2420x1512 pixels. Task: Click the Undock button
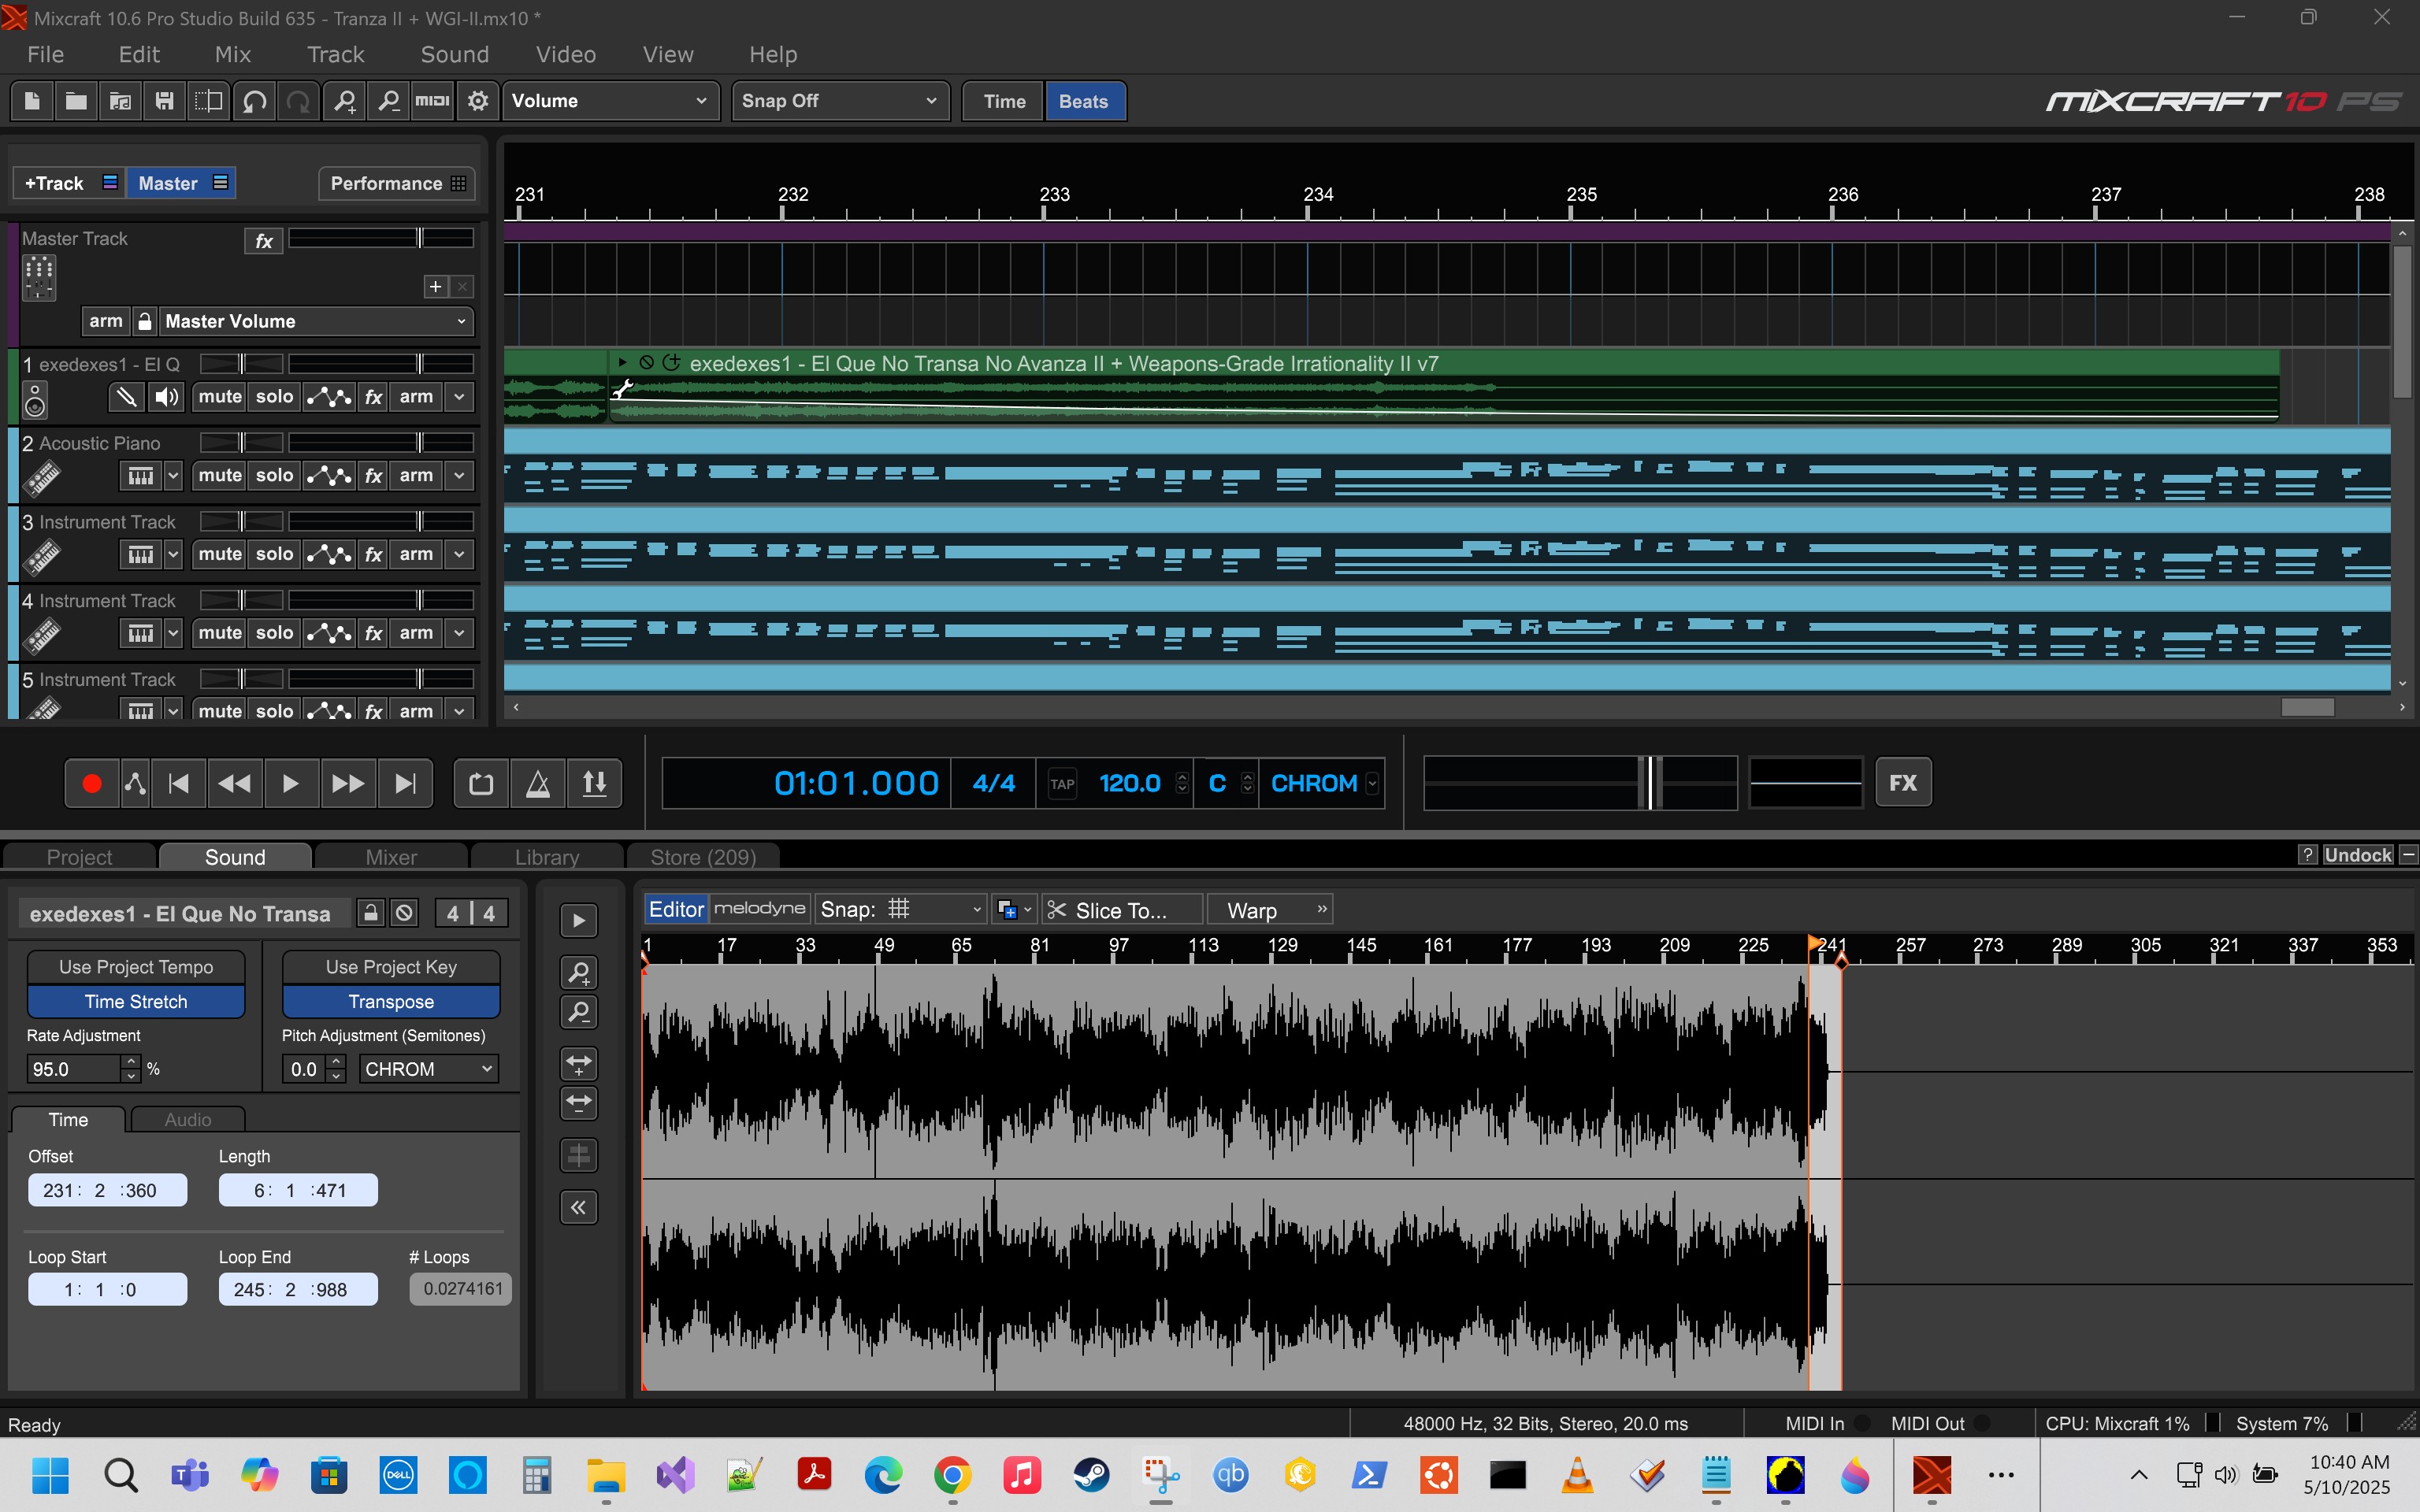[x=2357, y=855]
